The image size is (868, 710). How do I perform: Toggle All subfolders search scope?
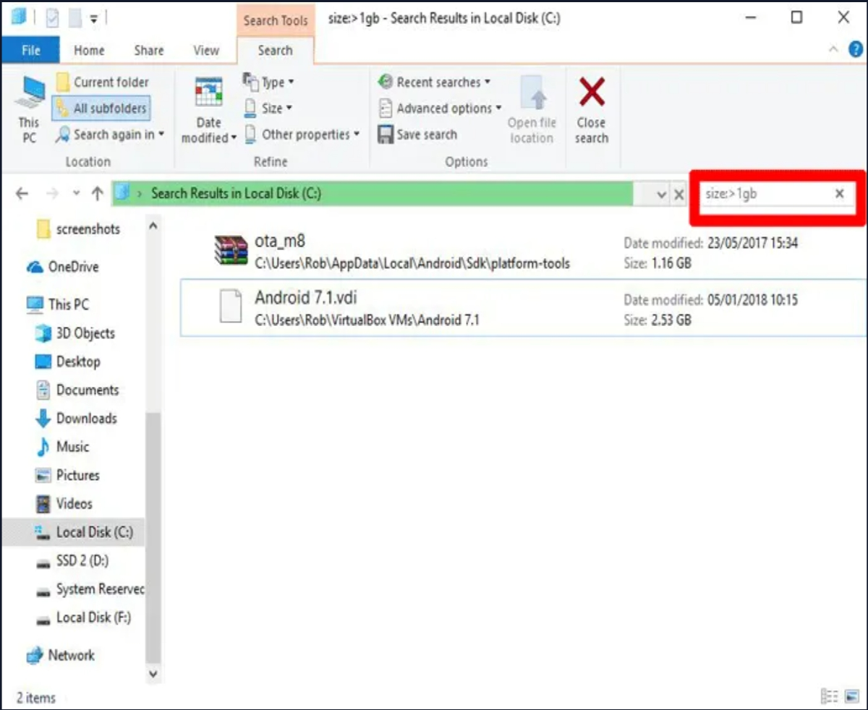[101, 108]
